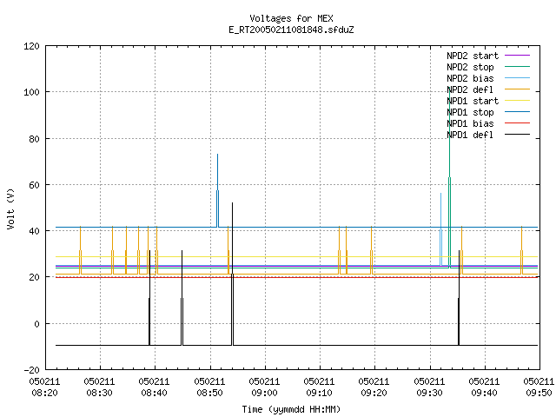Click the 'NPD1 start' legend label
This screenshot has width=556, height=417.
coord(473,101)
